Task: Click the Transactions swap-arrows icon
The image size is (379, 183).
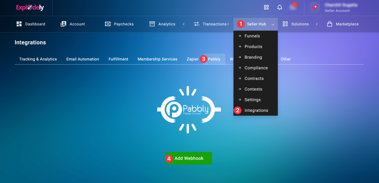Action: 197,24
